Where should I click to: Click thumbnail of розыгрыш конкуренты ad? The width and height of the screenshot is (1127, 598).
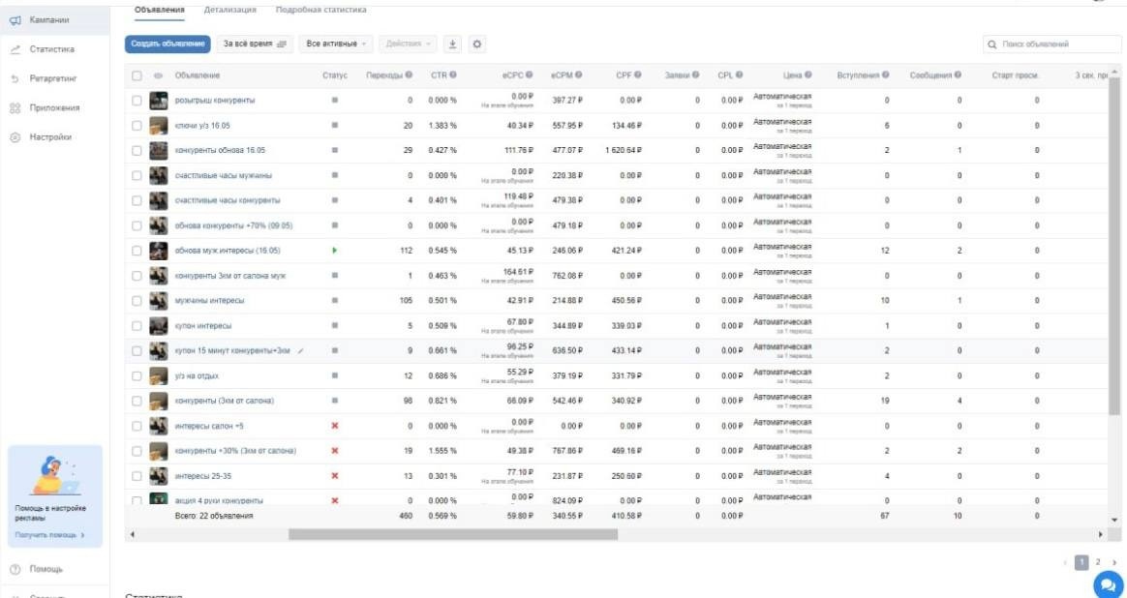click(158, 101)
